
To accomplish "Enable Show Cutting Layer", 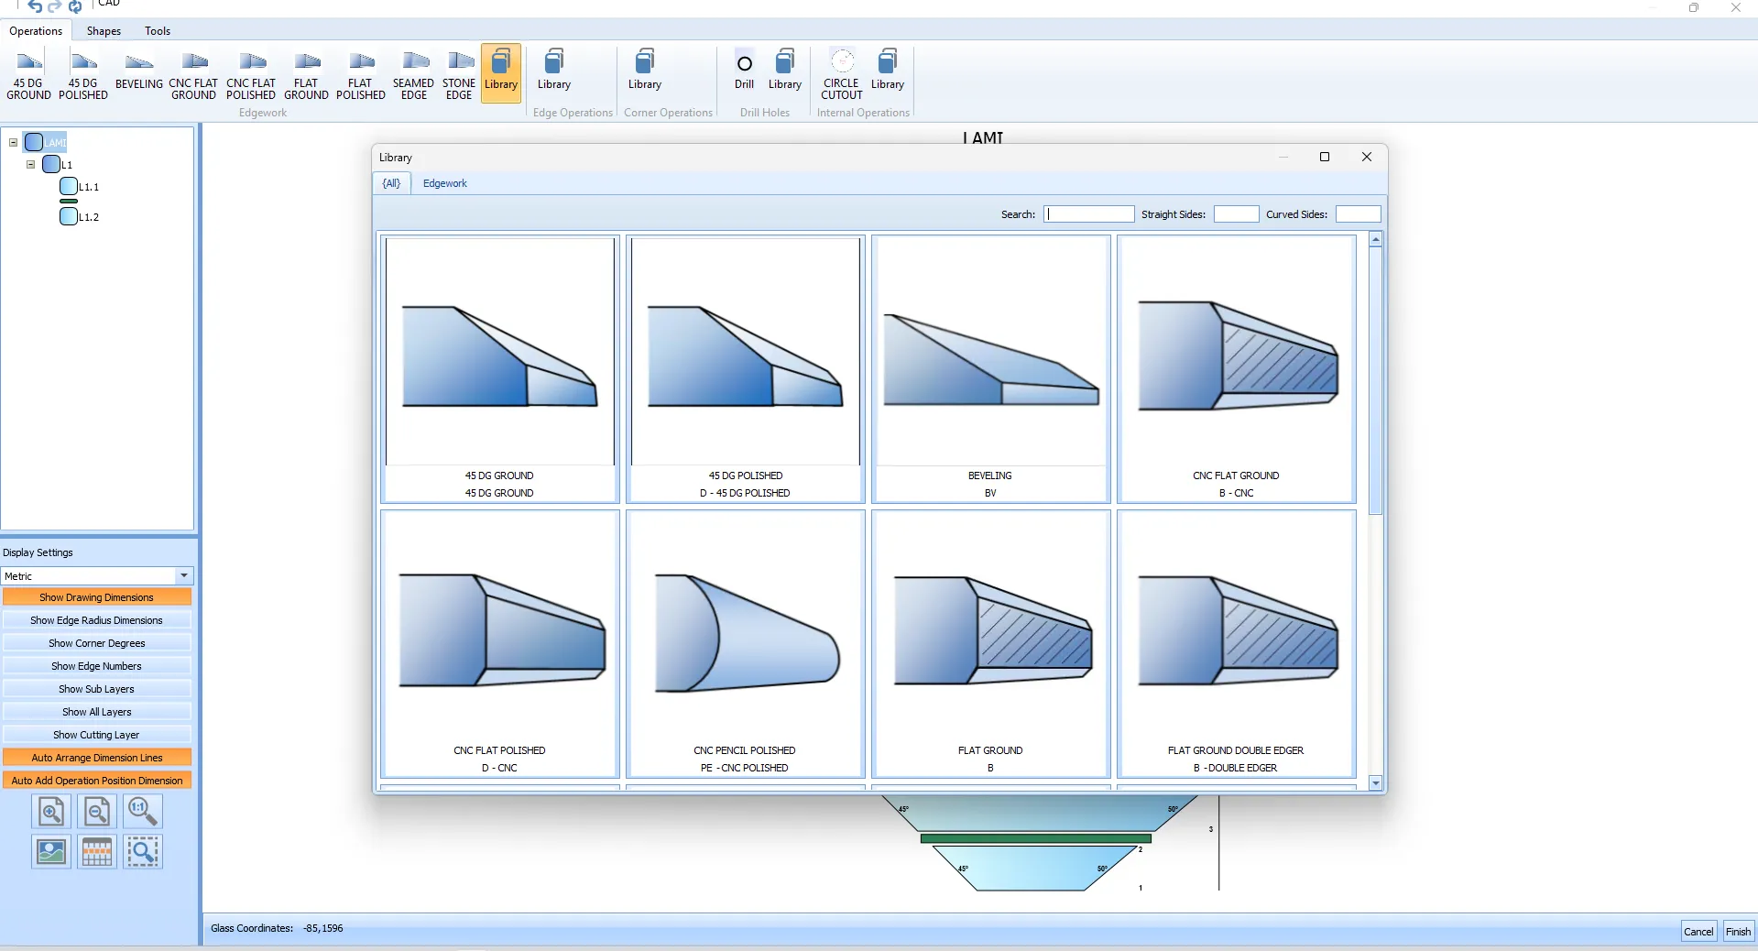I will [97, 735].
